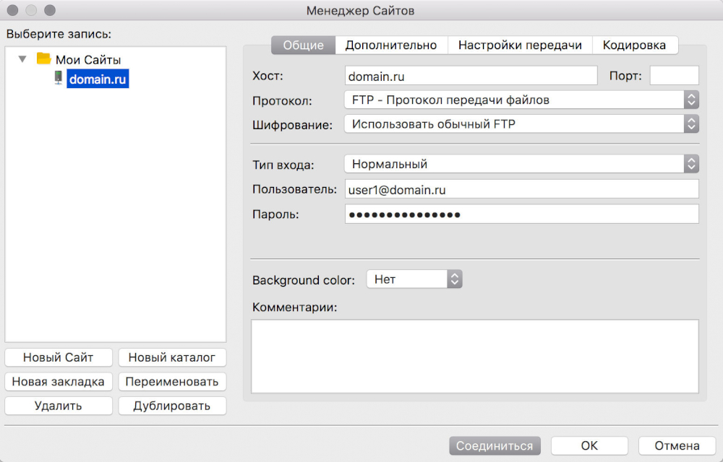Open the Background color selector
Image resolution: width=723 pixels, height=462 pixels.
(414, 279)
